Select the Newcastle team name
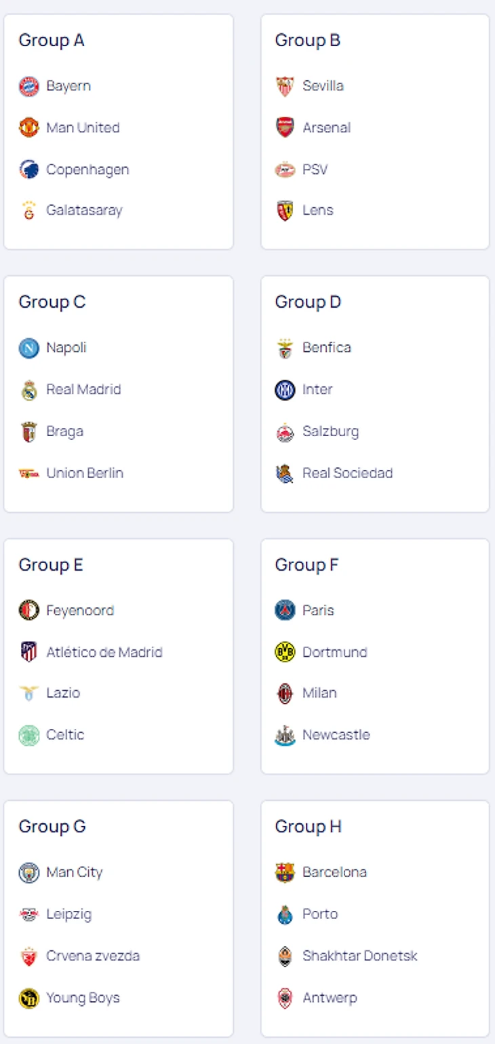Image resolution: width=495 pixels, height=1044 pixels. [x=336, y=734]
